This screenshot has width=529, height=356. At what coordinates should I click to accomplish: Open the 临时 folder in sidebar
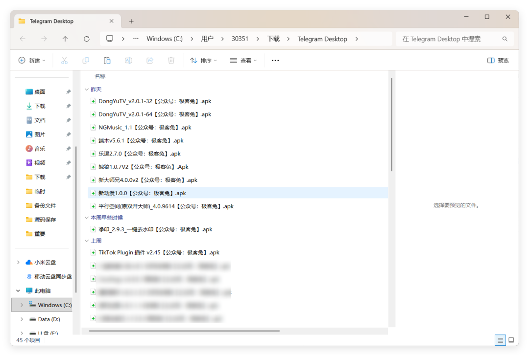(x=40, y=191)
